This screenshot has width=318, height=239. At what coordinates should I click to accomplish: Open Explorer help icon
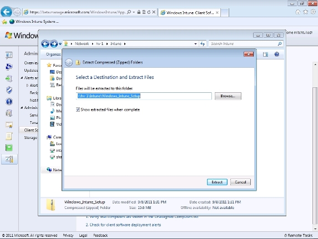tap(276, 54)
